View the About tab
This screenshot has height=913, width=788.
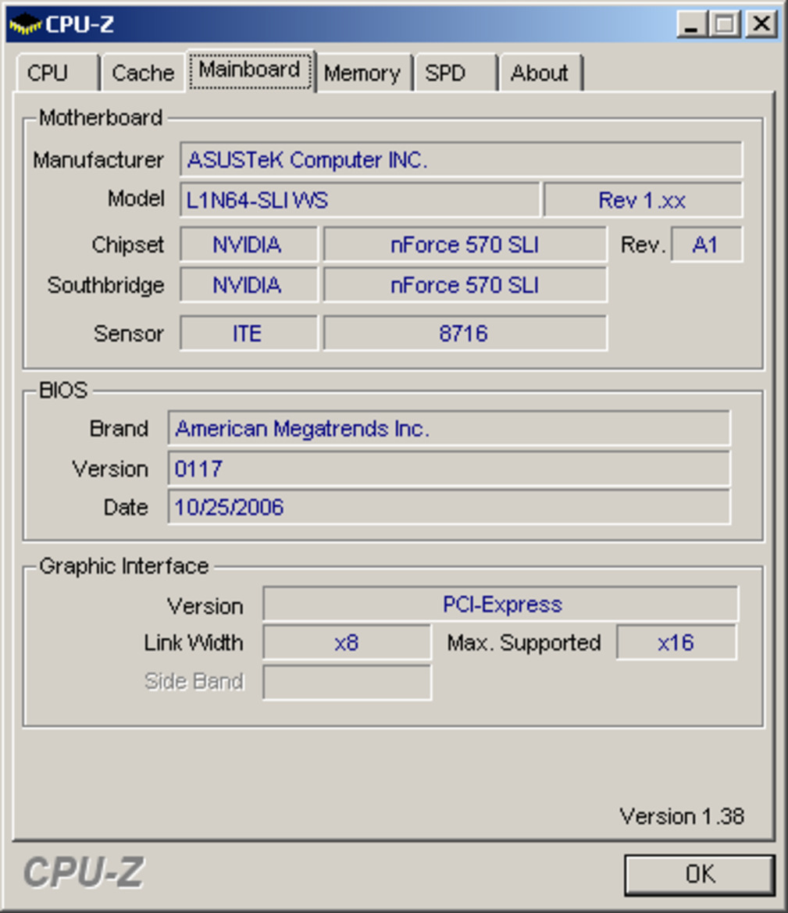[x=540, y=73]
